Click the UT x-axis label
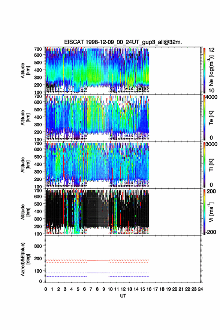 123,296
